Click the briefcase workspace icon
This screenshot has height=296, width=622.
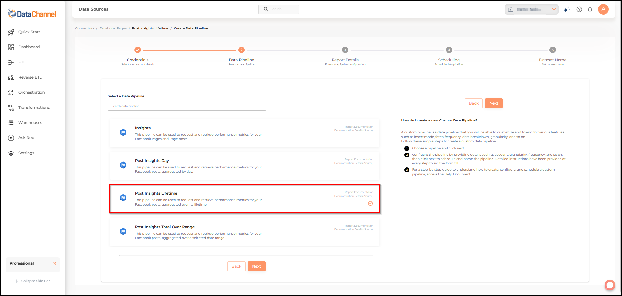click(x=511, y=9)
